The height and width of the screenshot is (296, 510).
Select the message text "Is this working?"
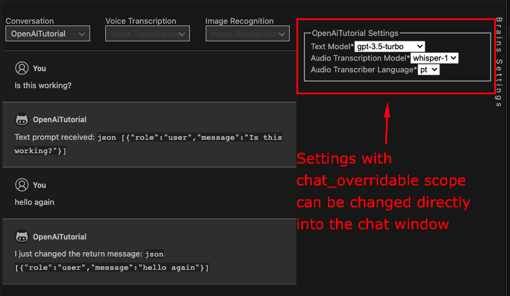pyautogui.click(x=43, y=86)
